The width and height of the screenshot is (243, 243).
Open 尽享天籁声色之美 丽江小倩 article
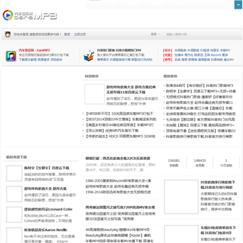[199, 108]
